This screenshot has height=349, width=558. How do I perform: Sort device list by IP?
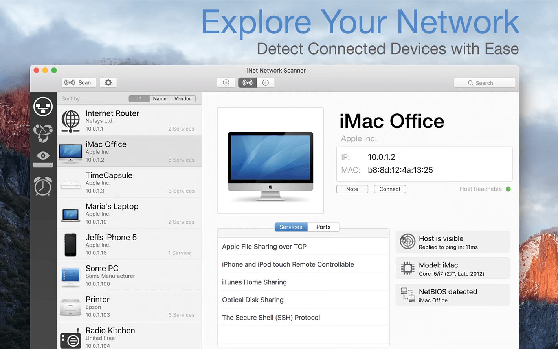click(x=139, y=98)
